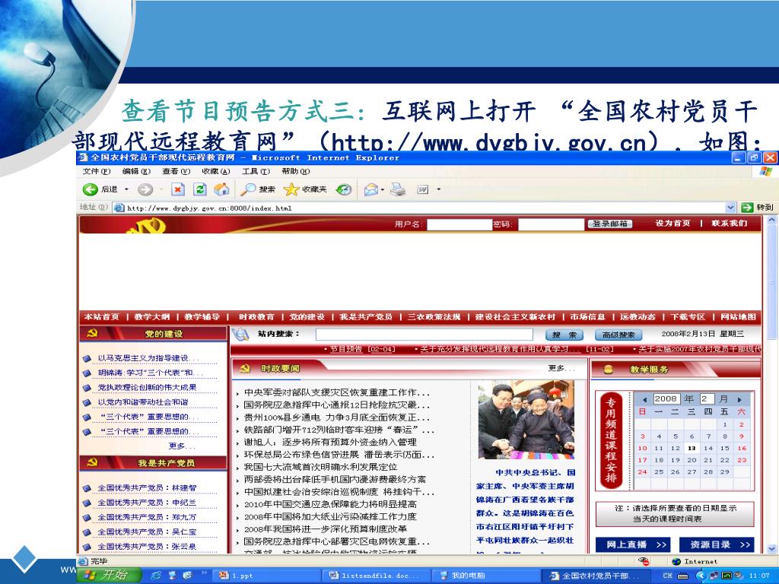Go to 本站首页 nav tab
This screenshot has width=779, height=584.
click(x=102, y=317)
